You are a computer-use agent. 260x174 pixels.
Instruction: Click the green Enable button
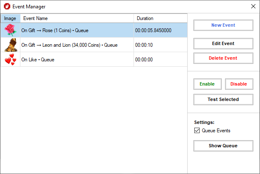[208, 84]
